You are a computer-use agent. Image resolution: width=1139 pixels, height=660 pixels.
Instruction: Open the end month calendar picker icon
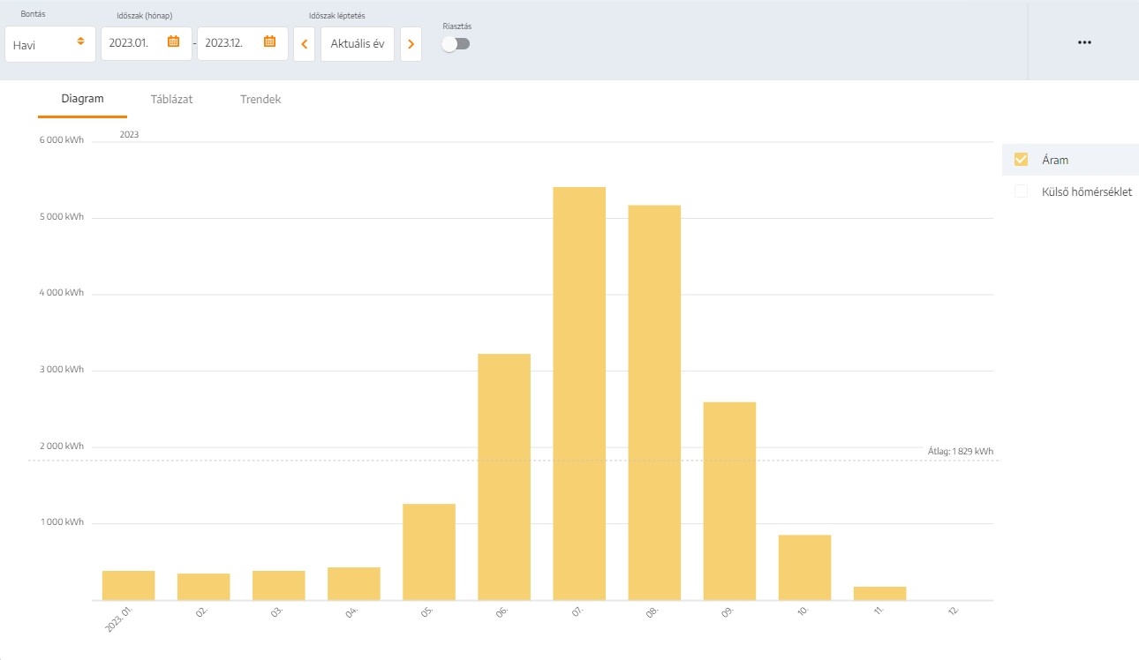pos(270,41)
